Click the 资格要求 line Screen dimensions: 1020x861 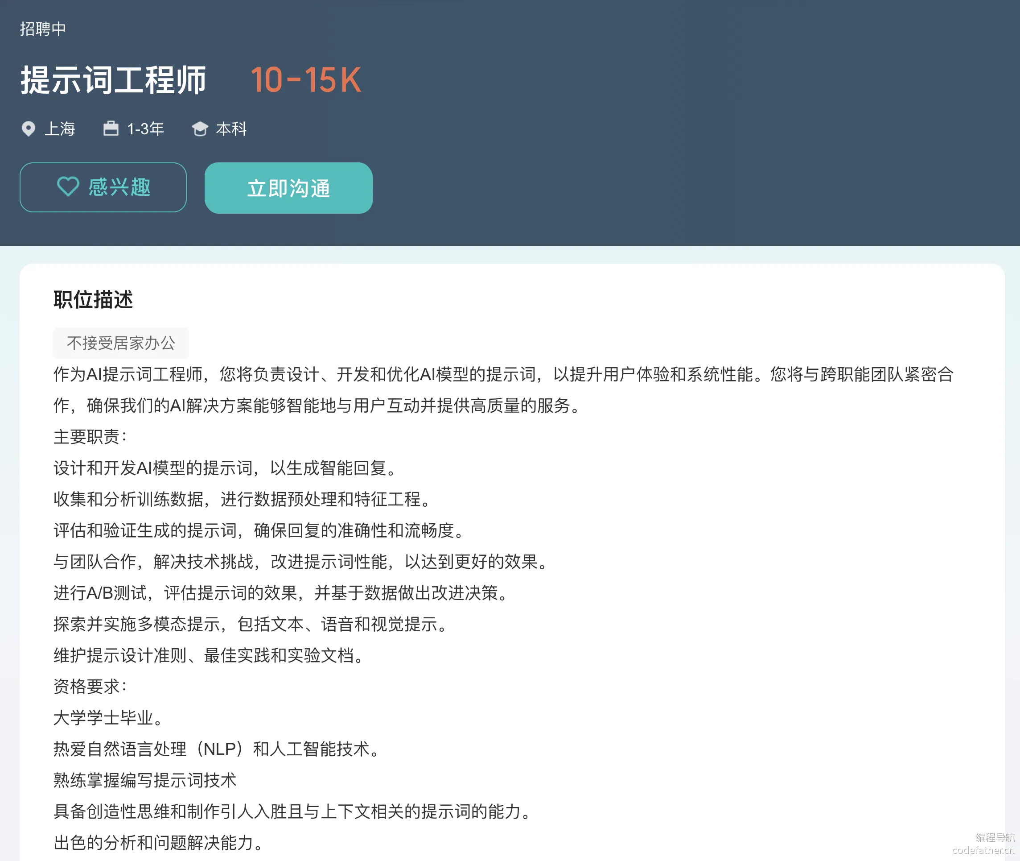pos(90,686)
